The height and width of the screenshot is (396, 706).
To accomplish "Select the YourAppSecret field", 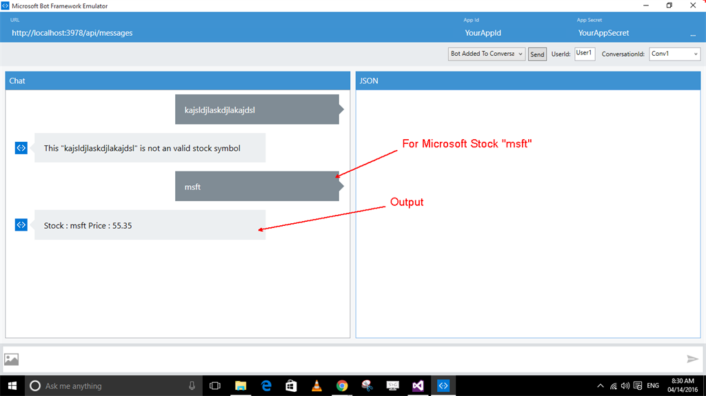I will click(x=603, y=33).
